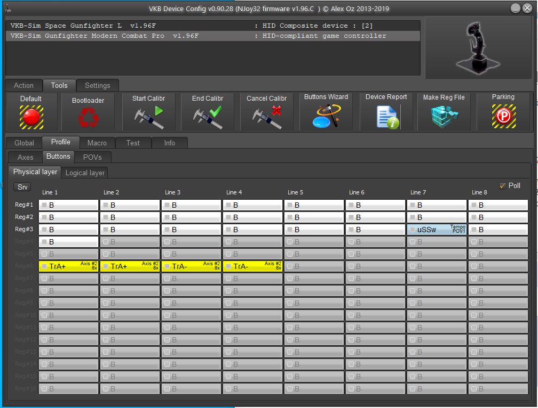Switch to the Logical layer tab

(85, 173)
